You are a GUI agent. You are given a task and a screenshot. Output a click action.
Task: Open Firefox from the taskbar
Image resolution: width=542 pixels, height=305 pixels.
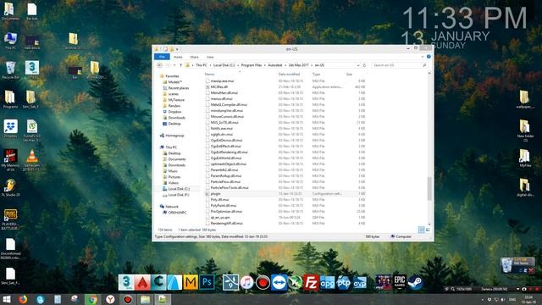coord(23,299)
